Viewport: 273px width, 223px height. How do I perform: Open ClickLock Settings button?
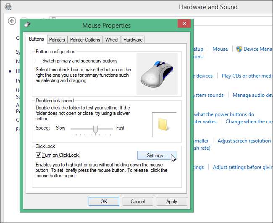[x=156, y=156]
